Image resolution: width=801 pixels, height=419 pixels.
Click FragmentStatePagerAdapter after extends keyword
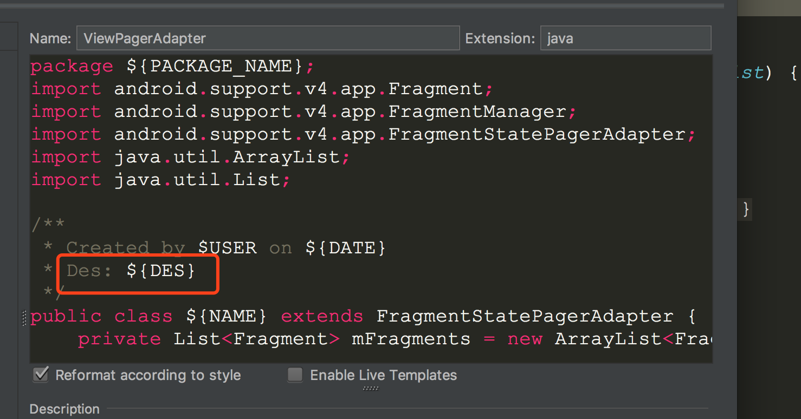click(524, 316)
